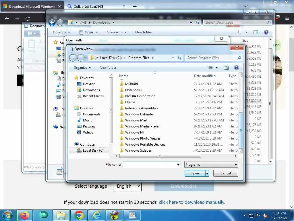The image size is (294, 221).
Task: Change view icon in Open with dialog
Action: [x=210, y=67]
